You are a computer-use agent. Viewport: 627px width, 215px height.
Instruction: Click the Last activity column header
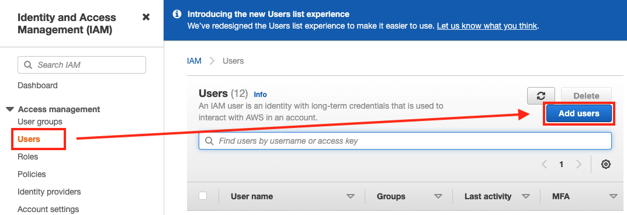[488, 196]
